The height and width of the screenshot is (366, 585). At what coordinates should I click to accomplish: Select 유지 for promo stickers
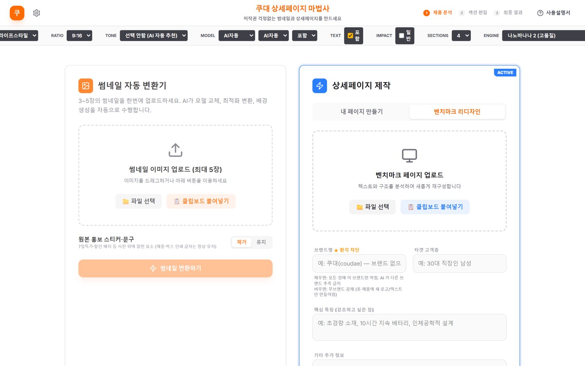[261, 242]
